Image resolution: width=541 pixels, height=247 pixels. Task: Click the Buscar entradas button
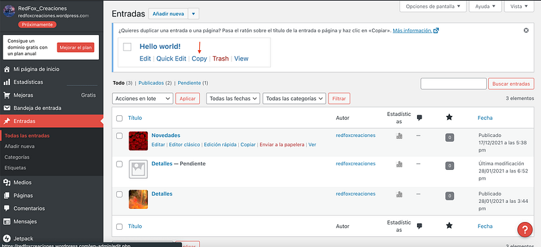(511, 84)
